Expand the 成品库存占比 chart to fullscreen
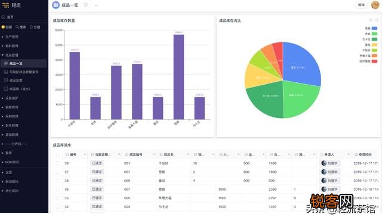382x220 pixels. point(377,20)
